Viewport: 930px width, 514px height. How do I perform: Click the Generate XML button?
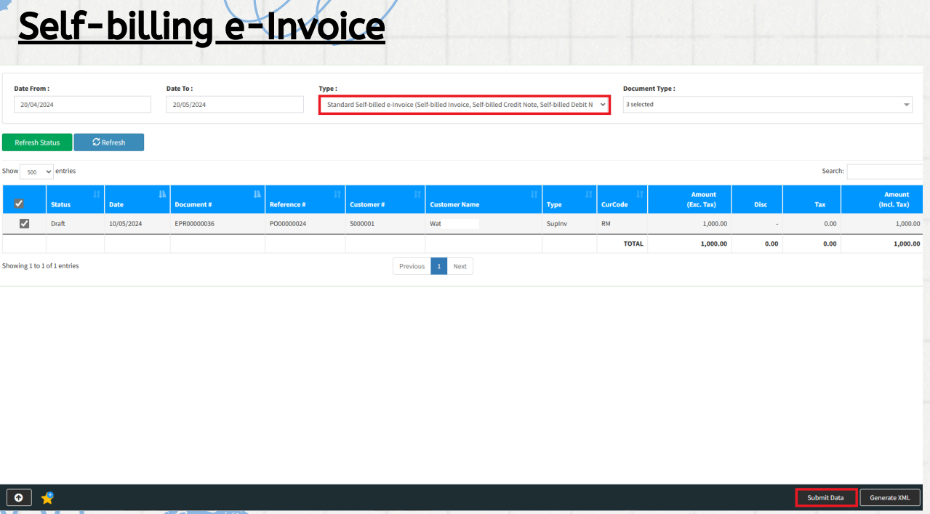pyautogui.click(x=890, y=498)
